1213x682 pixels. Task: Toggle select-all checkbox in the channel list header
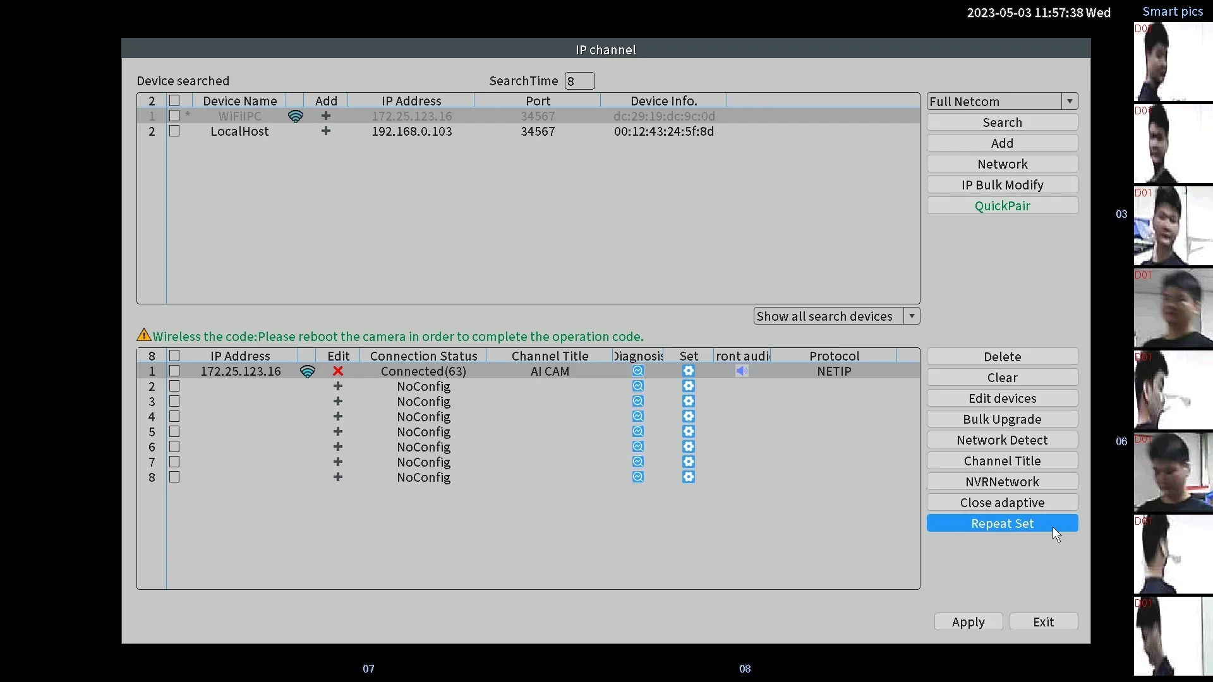[x=175, y=356]
